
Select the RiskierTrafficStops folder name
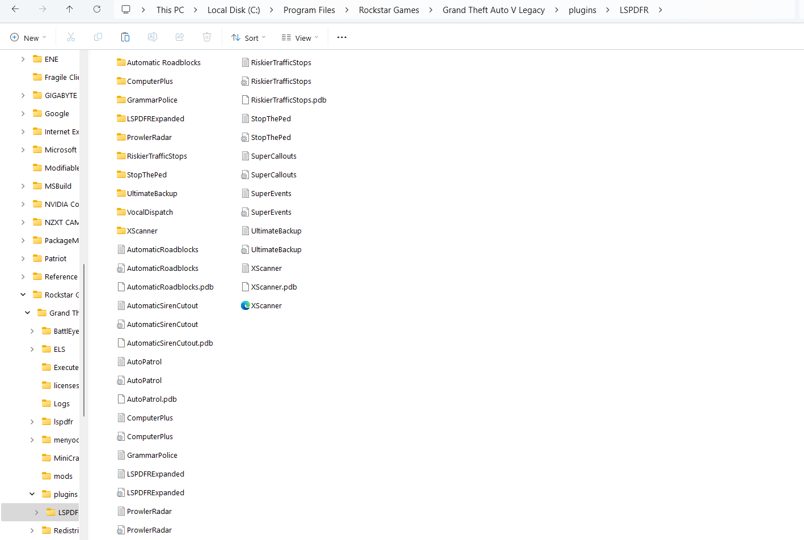(157, 156)
